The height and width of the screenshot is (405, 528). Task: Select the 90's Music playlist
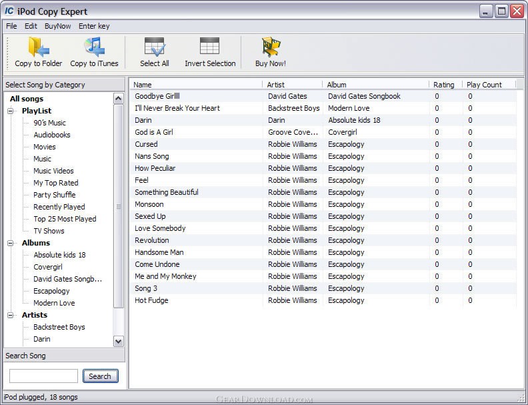coord(49,123)
